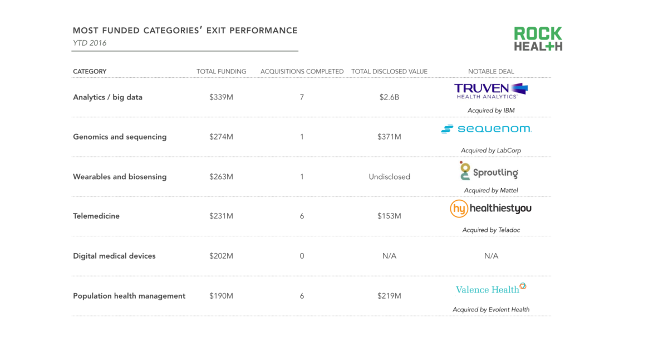Image resolution: width=668 pixels, height=337 pixels.
Task: Click the Sequenom logo
Action: (486, 129)
